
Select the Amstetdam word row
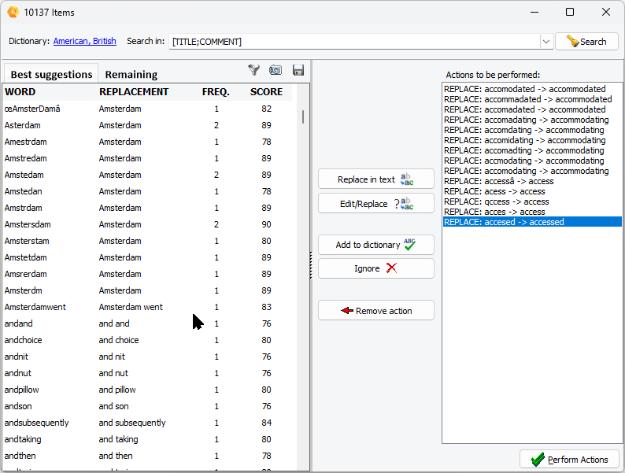147,257
